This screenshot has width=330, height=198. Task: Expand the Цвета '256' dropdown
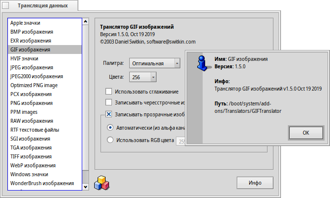143,77
